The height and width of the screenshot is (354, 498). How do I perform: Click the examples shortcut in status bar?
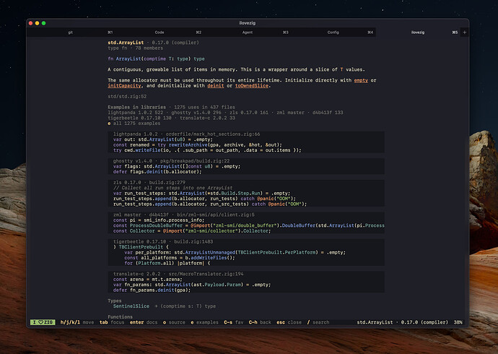pyautogui.click(x=204, y=322)
